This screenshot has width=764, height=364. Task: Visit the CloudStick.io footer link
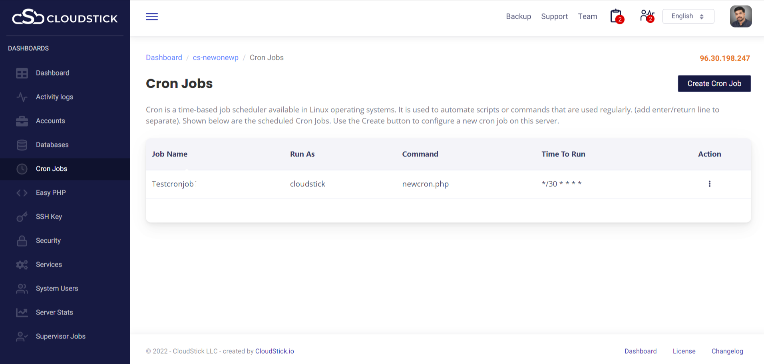coord(275,351)
